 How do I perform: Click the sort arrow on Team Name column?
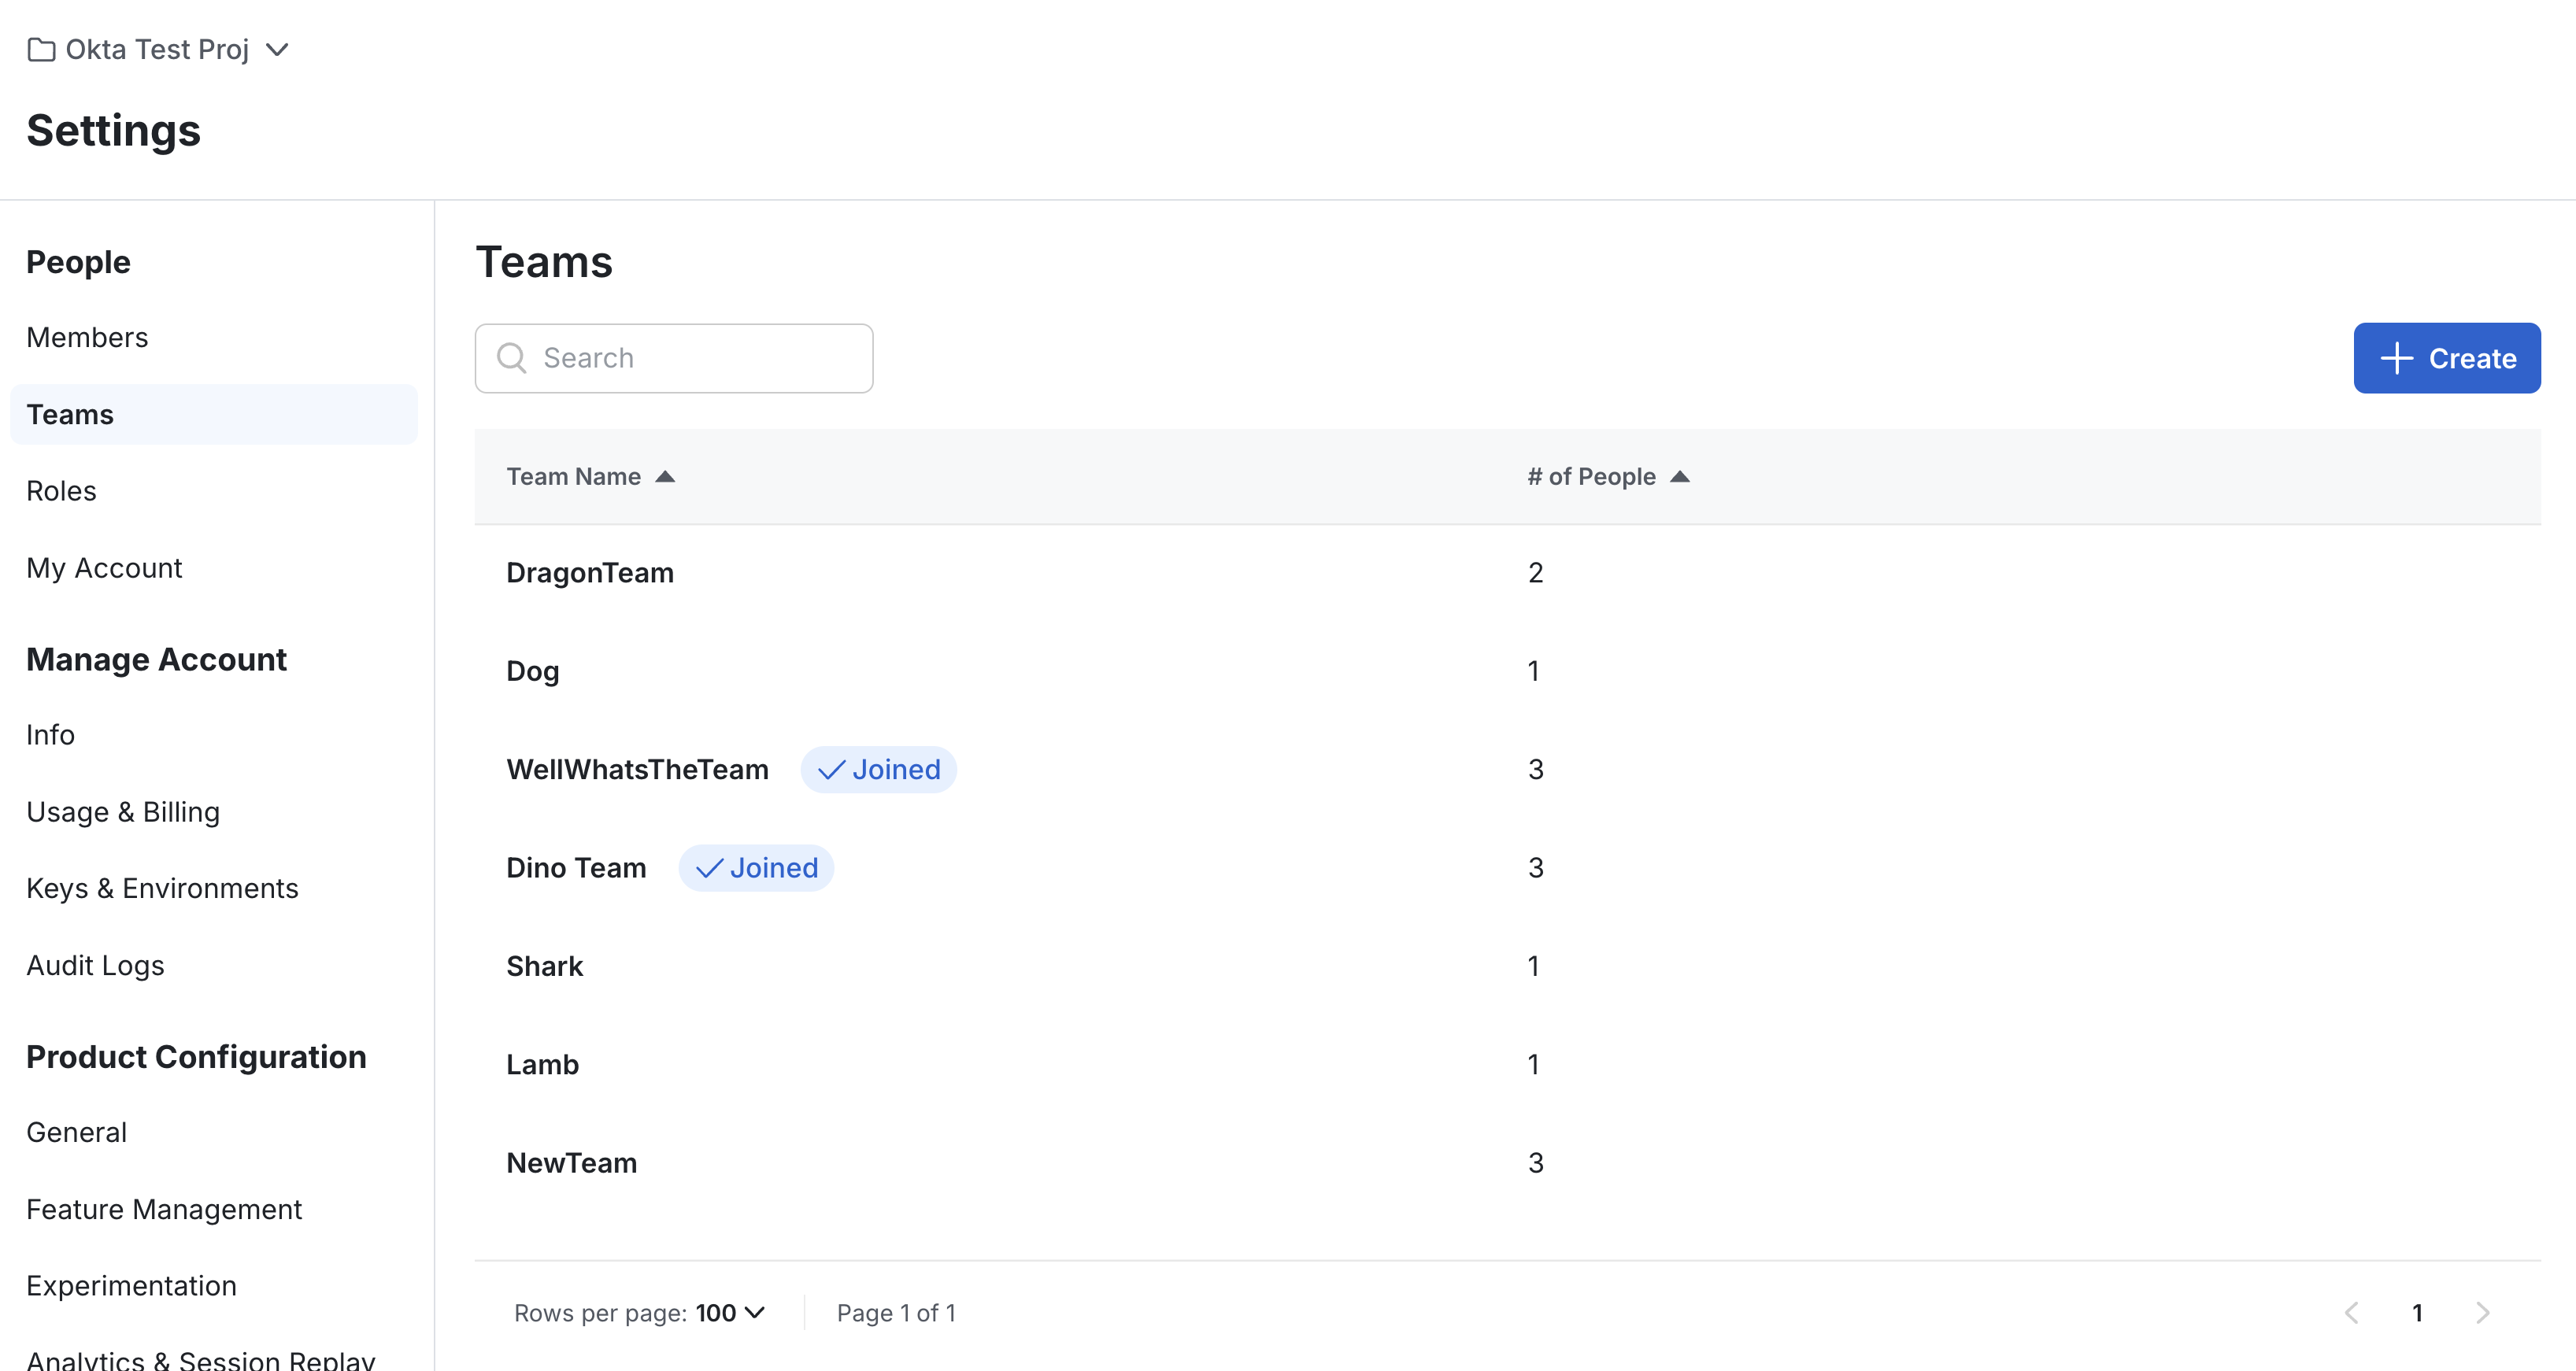point(666,476)
